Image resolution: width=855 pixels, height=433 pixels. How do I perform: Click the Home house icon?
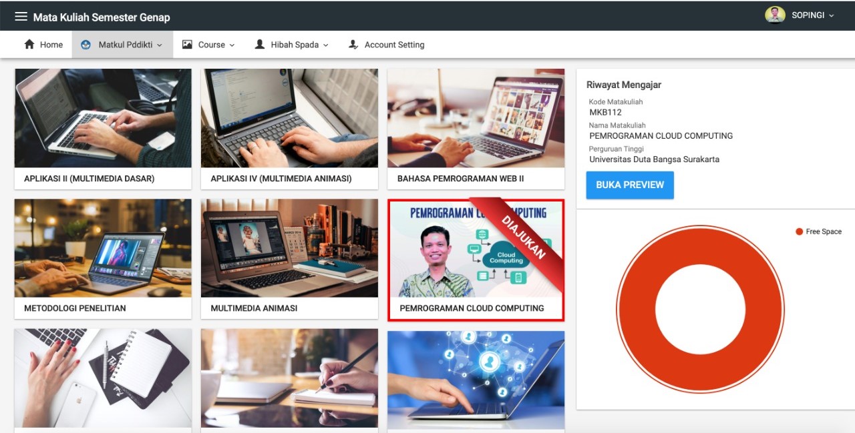[29, 45]
